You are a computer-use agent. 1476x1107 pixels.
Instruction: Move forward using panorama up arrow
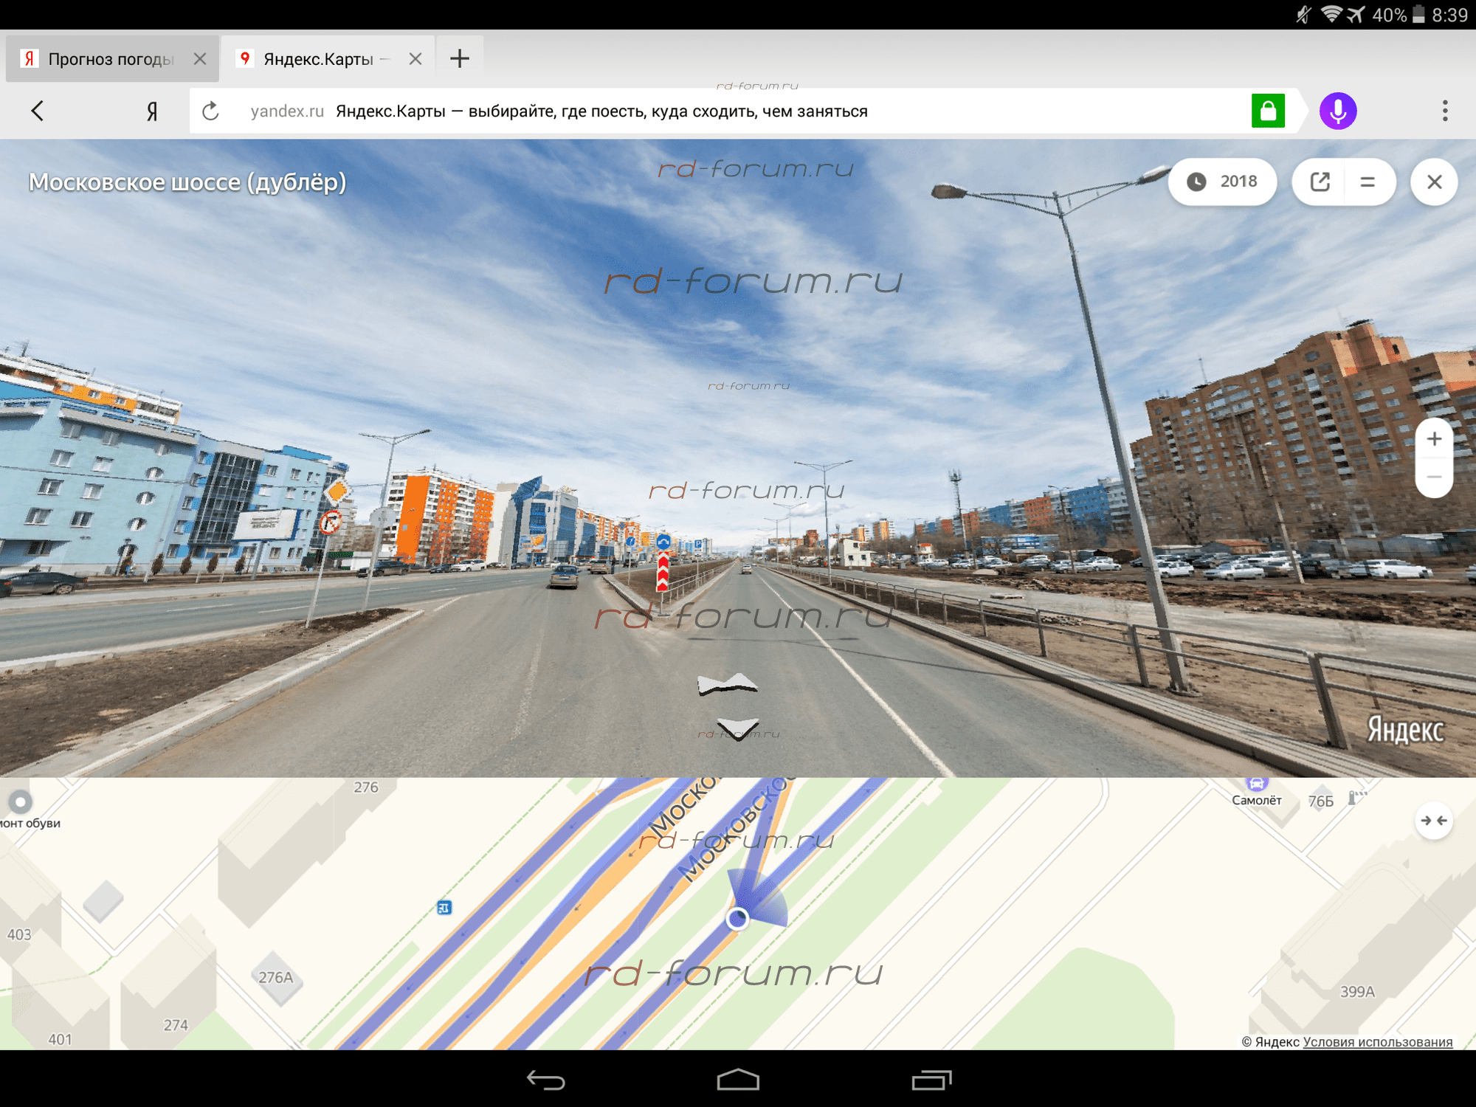727,684
